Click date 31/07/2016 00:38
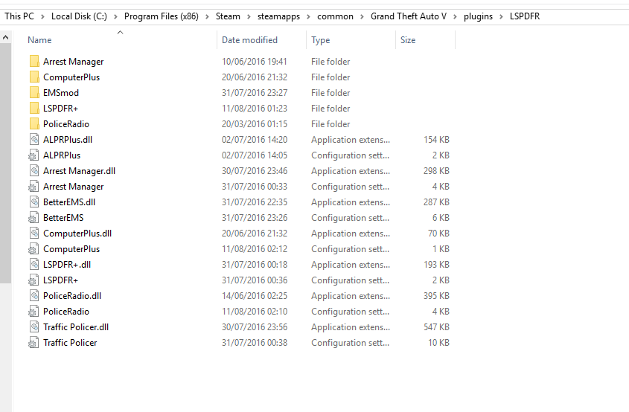 (x=255, y=343)
